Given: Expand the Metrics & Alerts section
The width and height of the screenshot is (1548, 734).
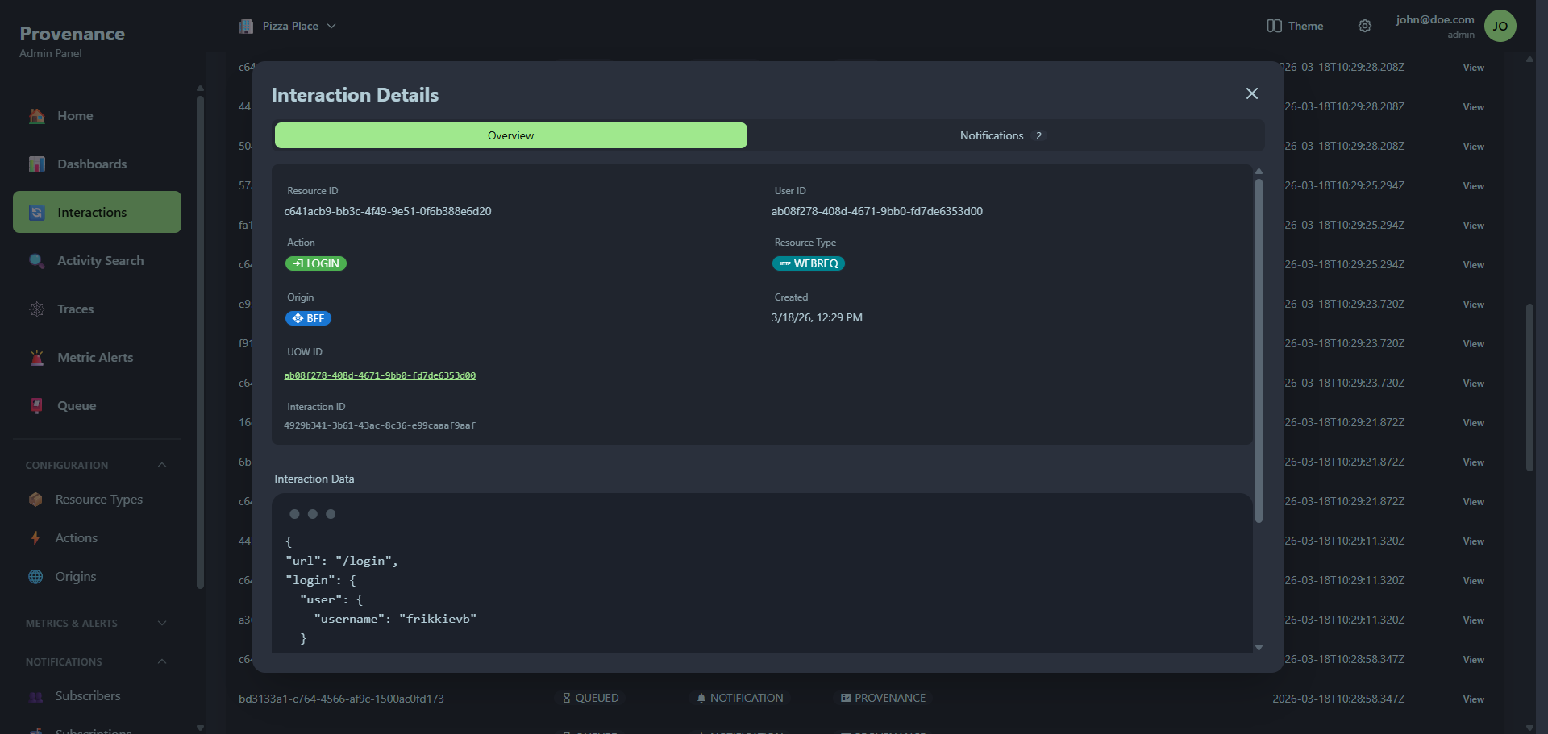Looking at the screenshot, I should tap(162, 623).
